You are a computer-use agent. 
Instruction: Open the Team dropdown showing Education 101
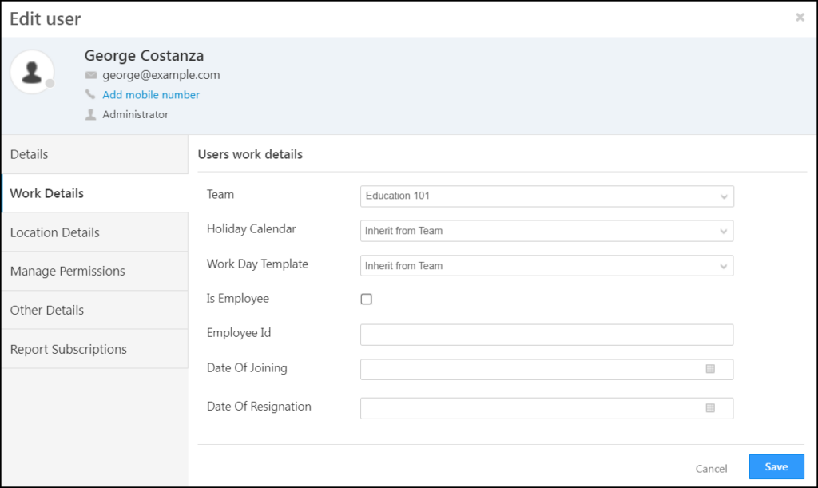546,196
